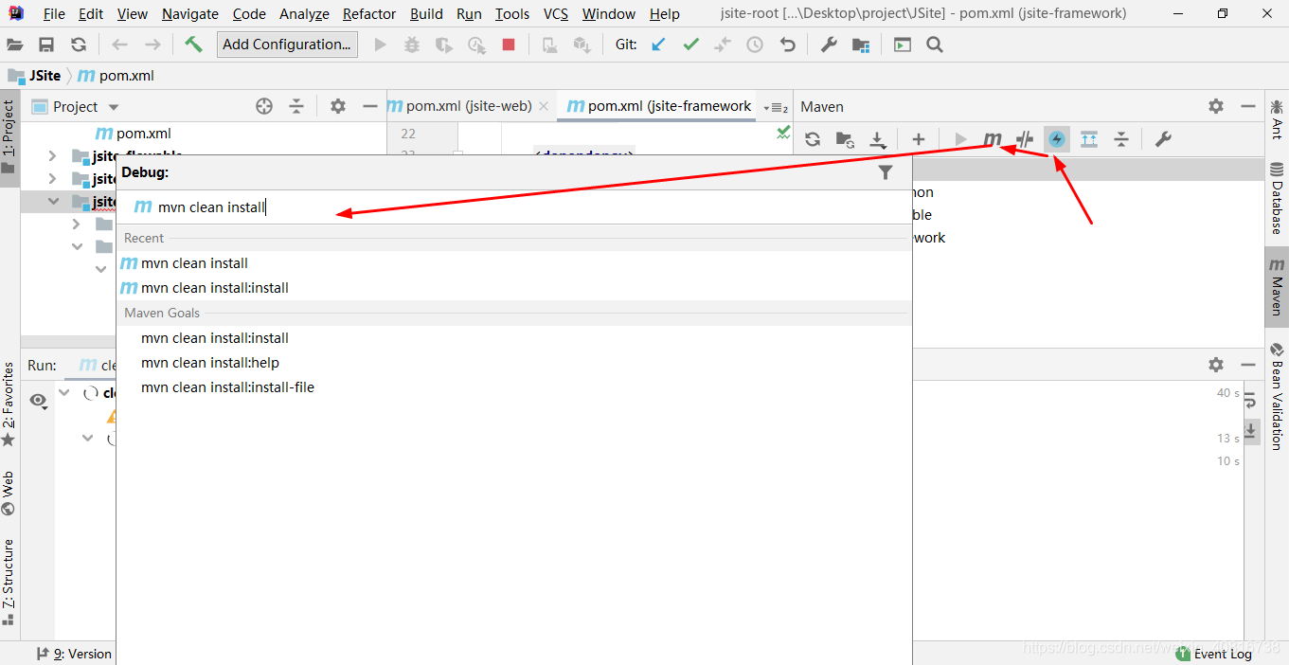The height and width of the screenshot is (665, 1289).
Task: Open the VCS menu
Action: (556, 13)
